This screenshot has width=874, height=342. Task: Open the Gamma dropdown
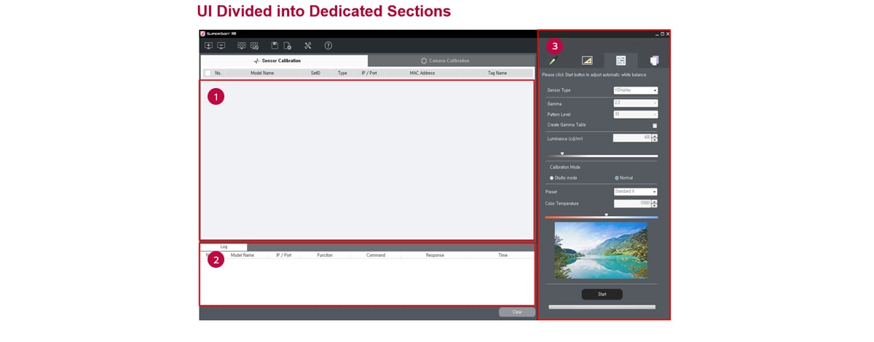[635, 103]
